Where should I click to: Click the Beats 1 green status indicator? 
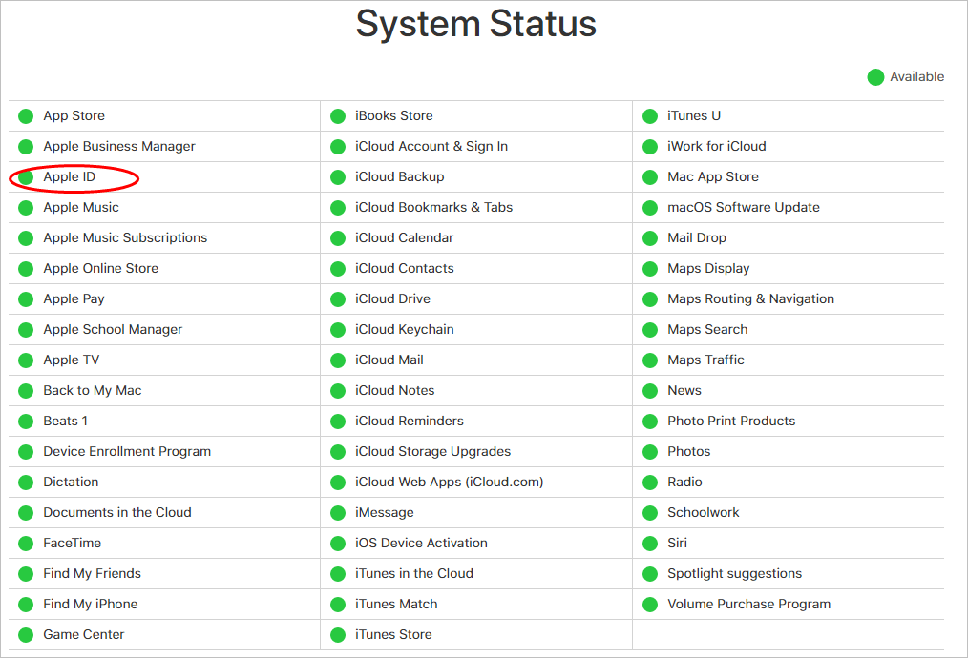click(x=26, y=422)
